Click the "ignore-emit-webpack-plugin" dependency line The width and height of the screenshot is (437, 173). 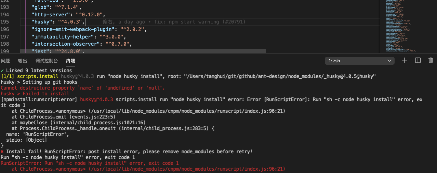point(89,29)
